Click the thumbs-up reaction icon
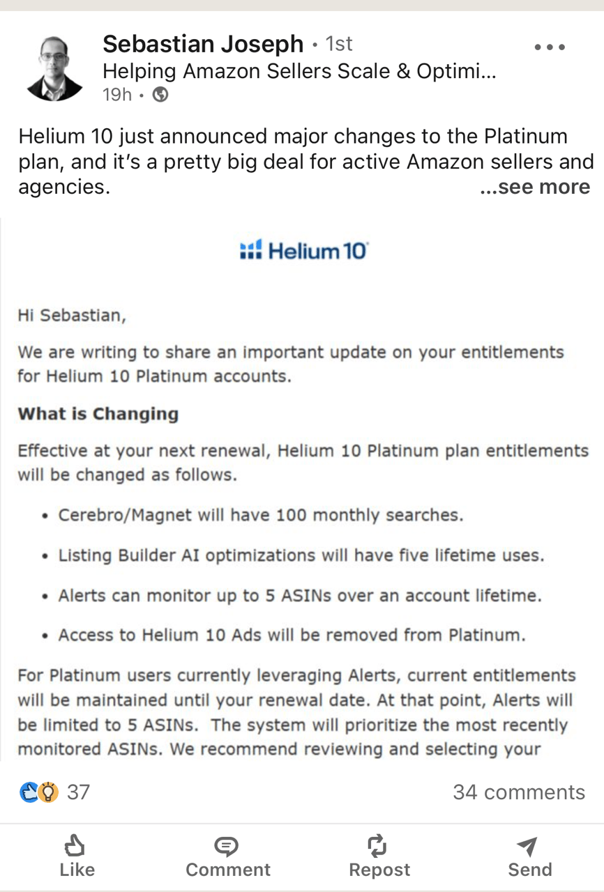Viewport: 604px width, 892px height. point(29,792)
